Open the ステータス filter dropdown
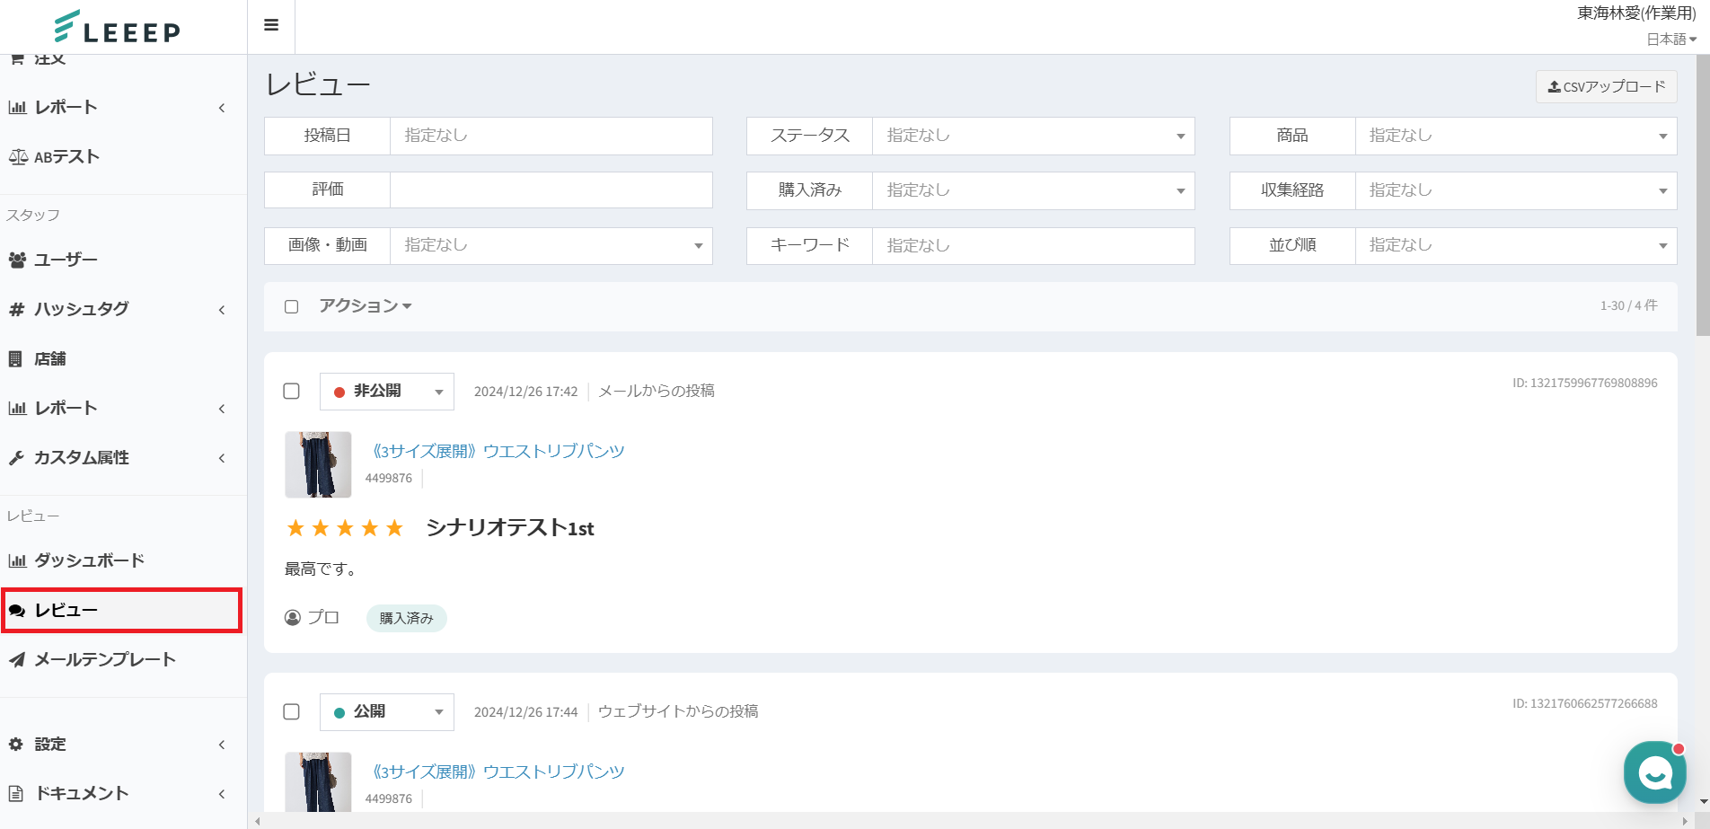The width and height of the screenshot is (1710, 829). click(1033, 136)
